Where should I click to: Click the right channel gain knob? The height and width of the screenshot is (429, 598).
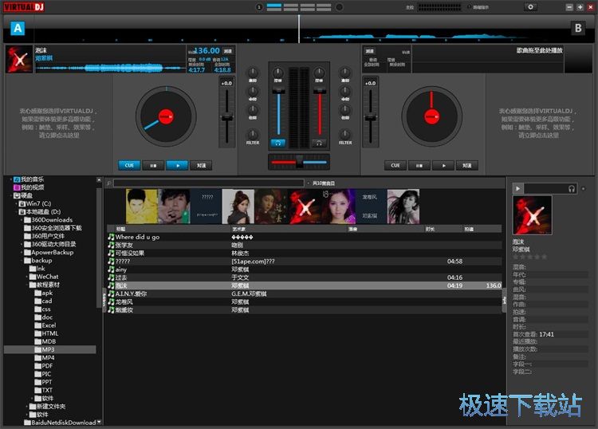point(319,73)
